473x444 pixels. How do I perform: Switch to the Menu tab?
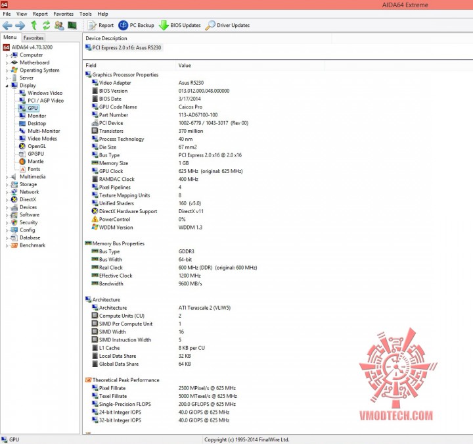10,37
